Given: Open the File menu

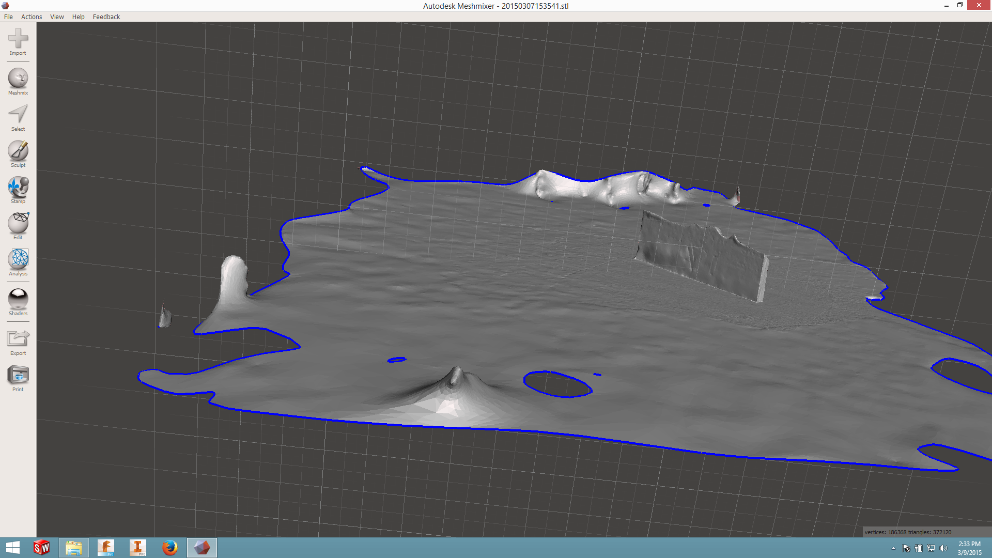Looking at the screenshot, I should coord(8,17).
